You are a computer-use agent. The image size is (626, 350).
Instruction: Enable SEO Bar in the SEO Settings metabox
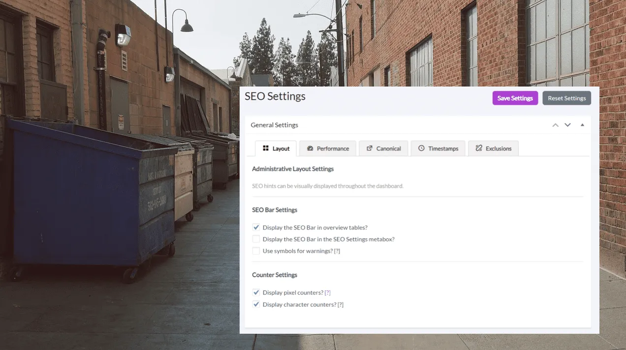click(256, 239)
